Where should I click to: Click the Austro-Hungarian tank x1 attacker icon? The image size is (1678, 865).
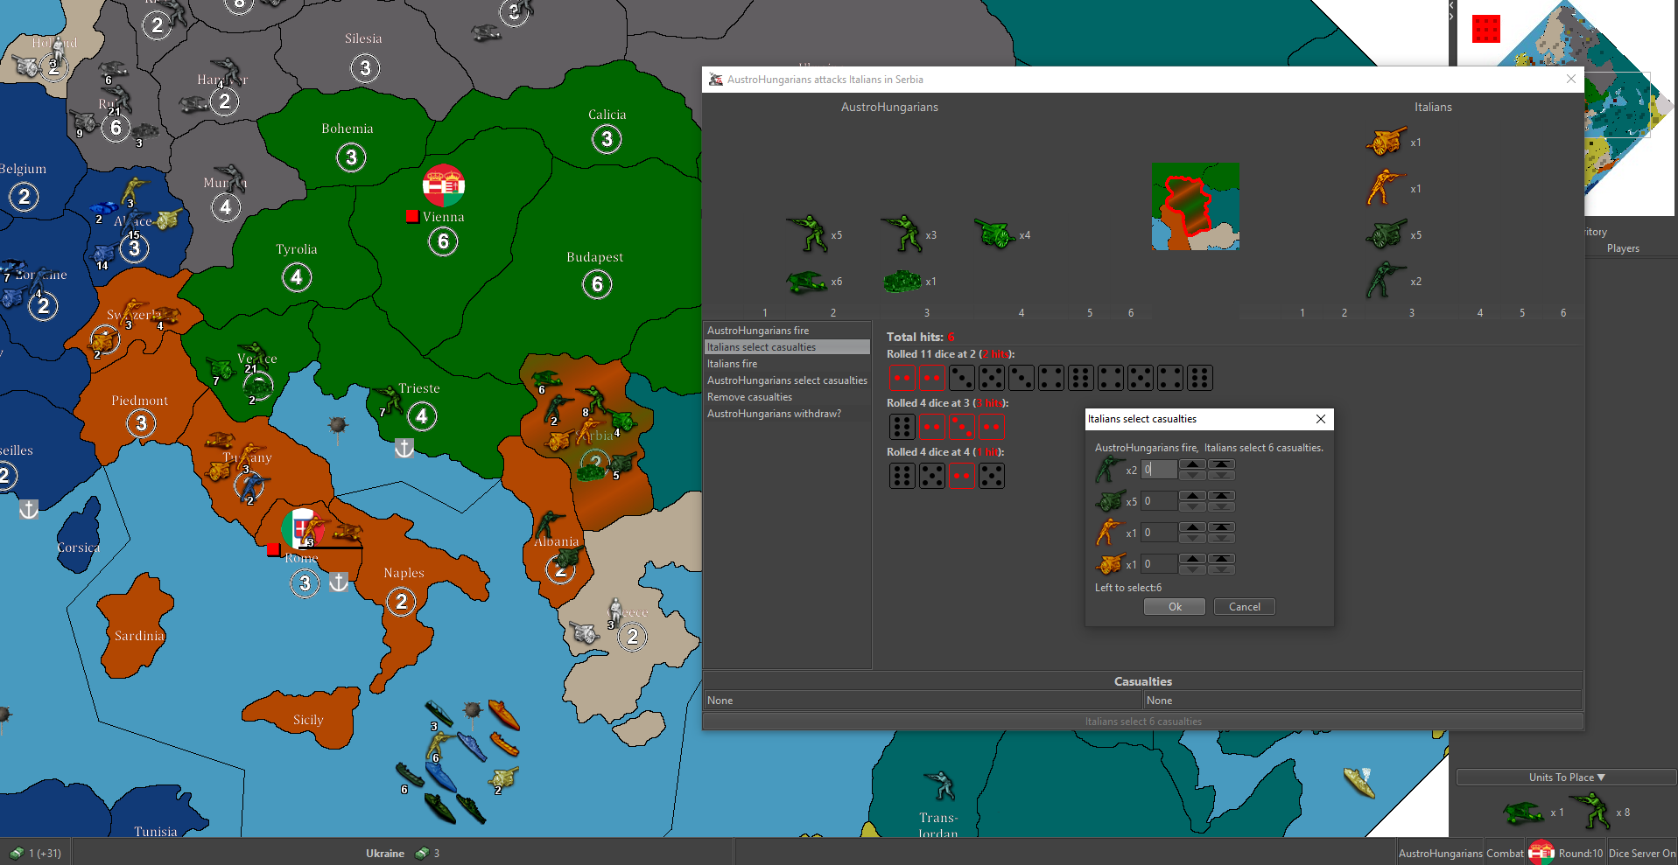[x=902, y=282]
